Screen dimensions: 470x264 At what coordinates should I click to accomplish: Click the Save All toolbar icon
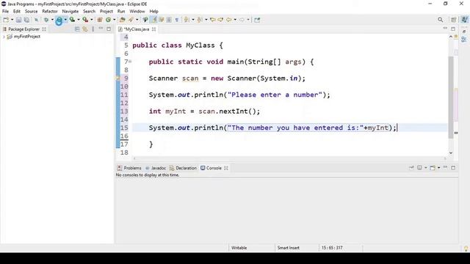click(26, 20)
